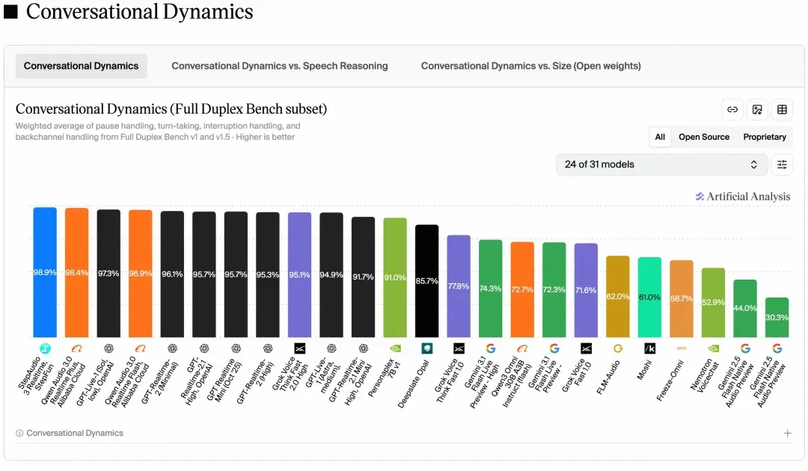The height and width of the screenshot is (471, 808).
Task: Copy the chart link icon
Action: pos(732,110)
